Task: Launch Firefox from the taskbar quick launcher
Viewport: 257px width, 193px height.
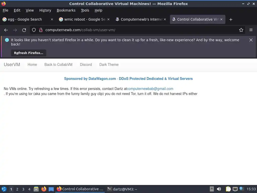Action: click(x=44, y=189)
